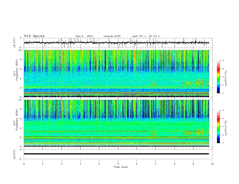Click the "station=ATH" header label

coord(112,36)
